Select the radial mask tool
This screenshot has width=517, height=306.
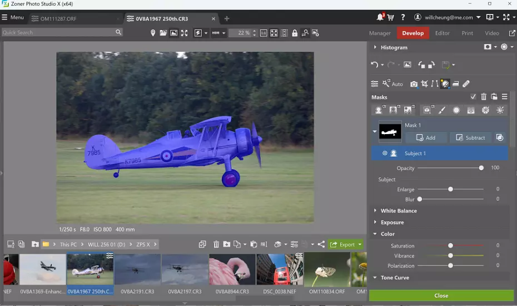456,110
